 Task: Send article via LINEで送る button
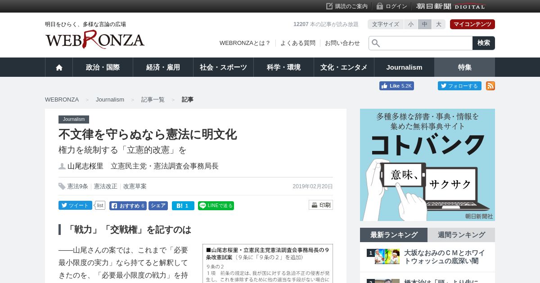(x=216, y=206)
